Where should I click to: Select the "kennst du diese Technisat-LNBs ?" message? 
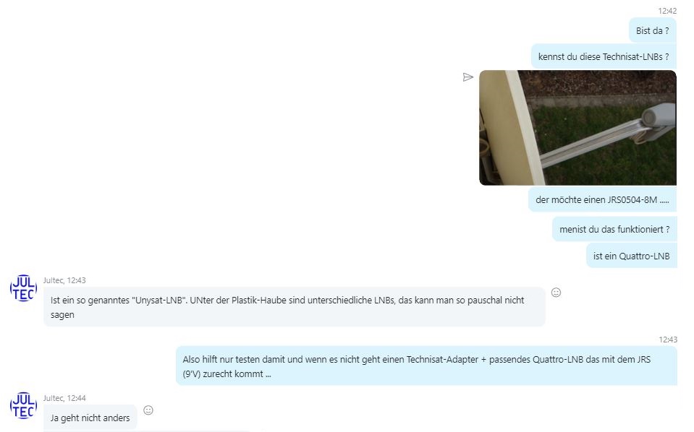pos(604,56)
